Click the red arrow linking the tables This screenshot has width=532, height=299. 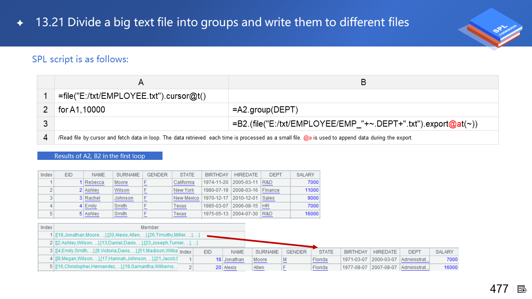(263, 241)
